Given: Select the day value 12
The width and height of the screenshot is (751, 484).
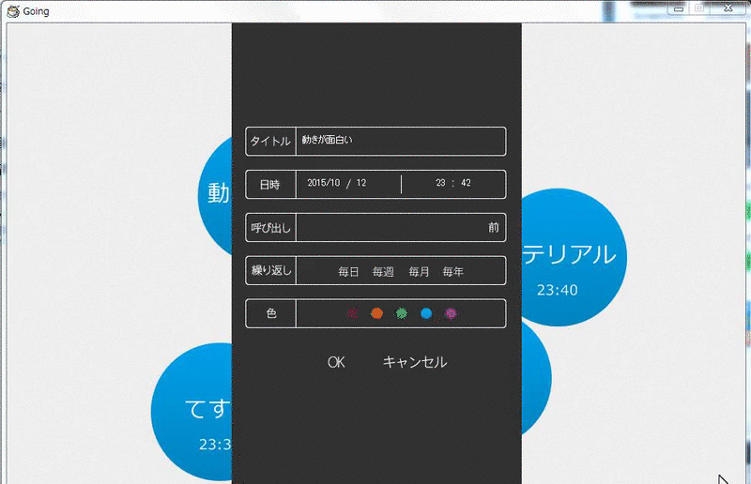Looking at the screenshot, I should 361,183.
